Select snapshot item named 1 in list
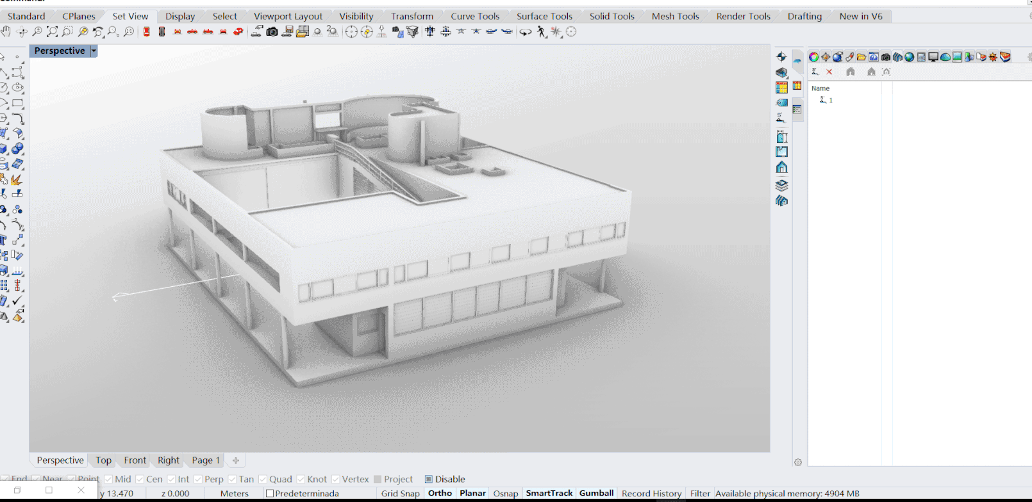This screenshot has height=502, width=1032. pos(827,100)
